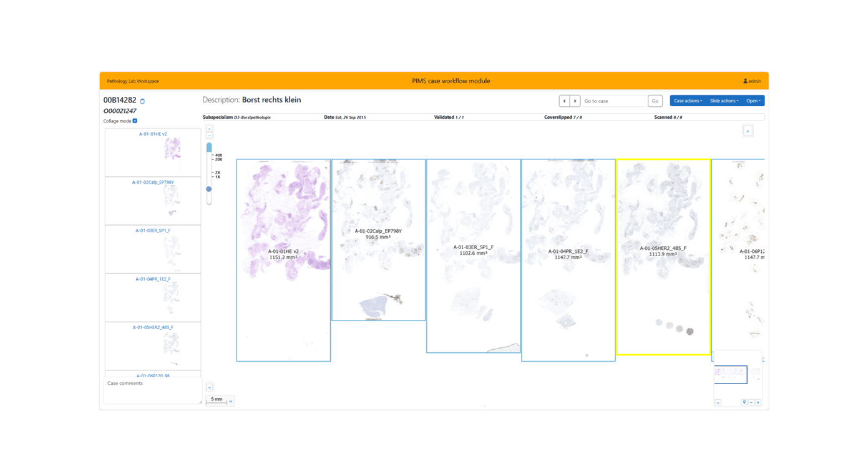This screenshot has height=461, width=853.
Task: Copy case number 00B14282 with clipboard icon
Action: click(x=142, y=101)
